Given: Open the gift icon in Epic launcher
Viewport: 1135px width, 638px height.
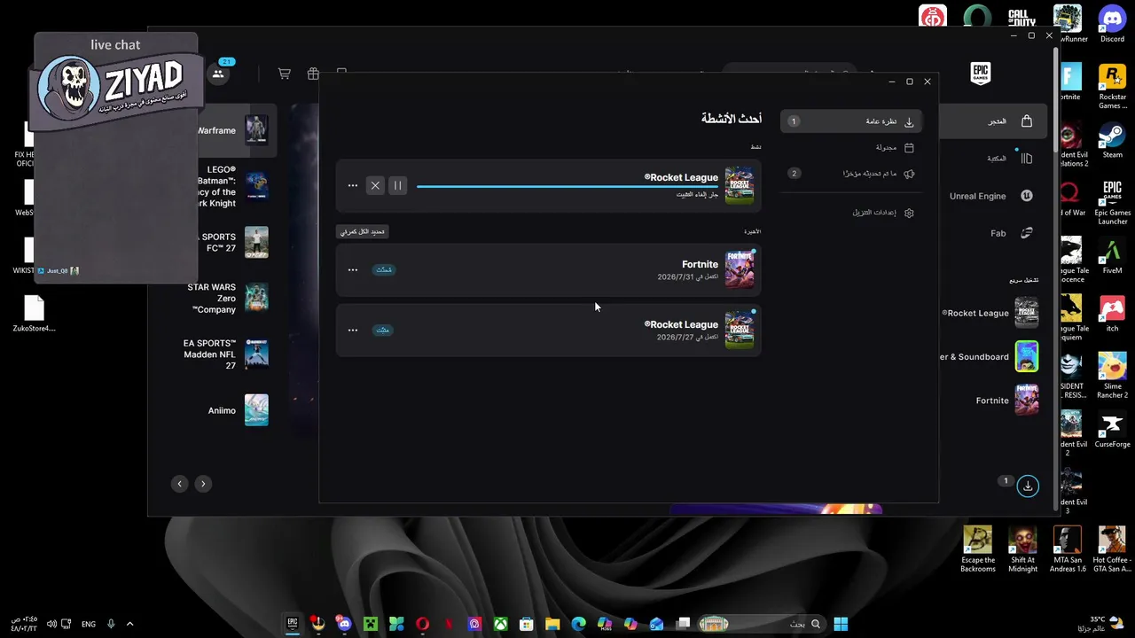Looking at the screenshot, I should pos(313,74).
